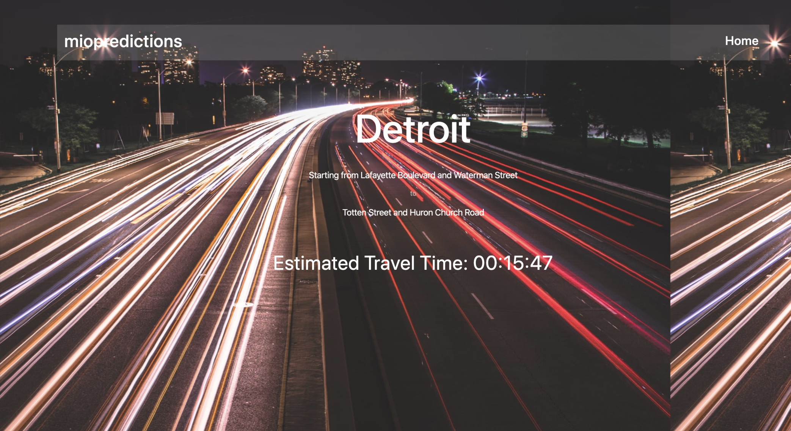This screenshot has width=791, height=431.
Task: Click the word 'Travel' in the estimate
Action: click(x=389, y=263)
